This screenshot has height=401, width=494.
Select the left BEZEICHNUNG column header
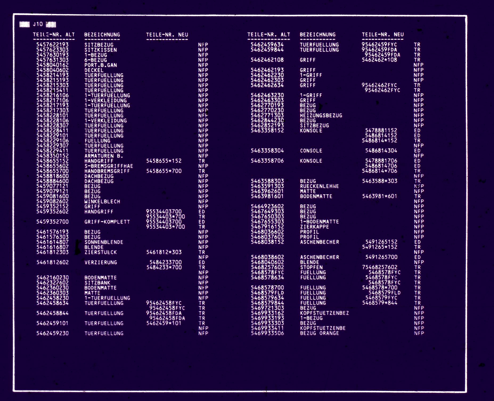point(102,35)
